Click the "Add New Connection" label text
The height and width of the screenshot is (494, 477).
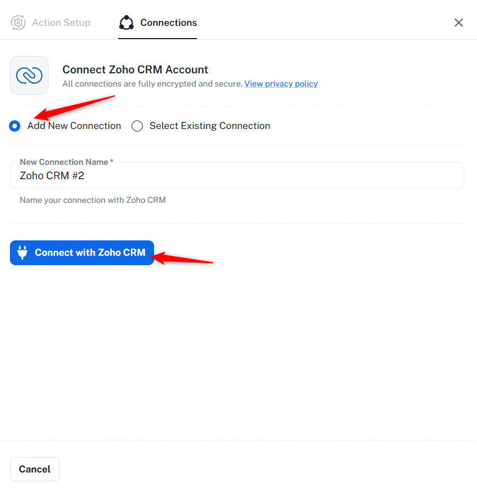pos(74,126)
